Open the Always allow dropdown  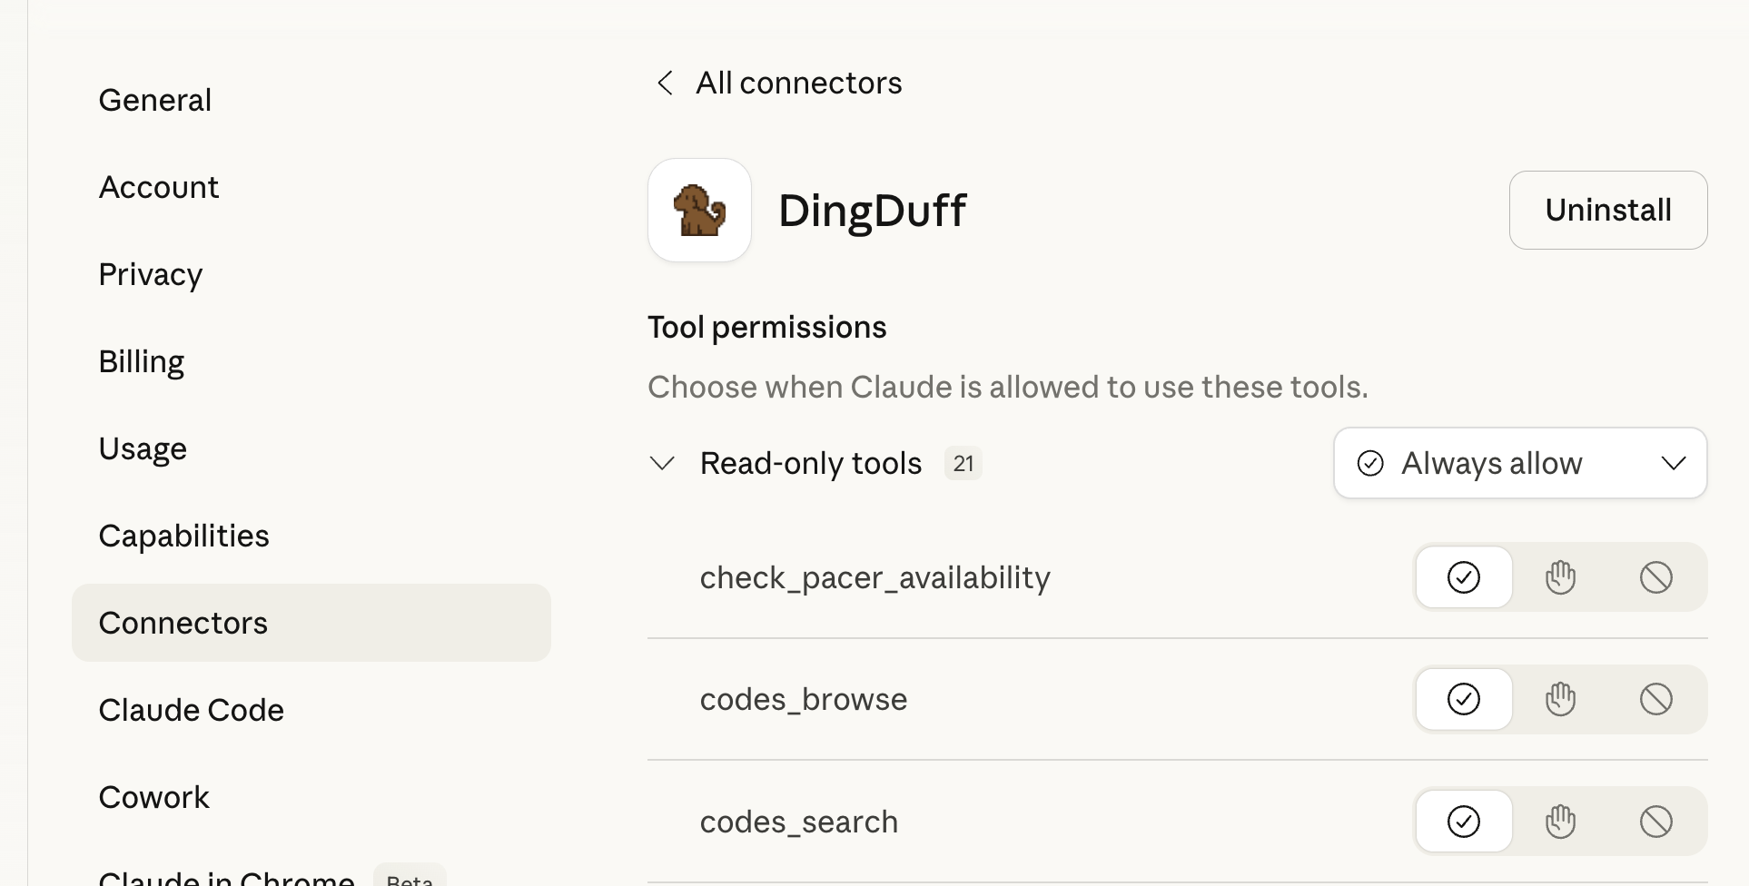[1518, 463]
